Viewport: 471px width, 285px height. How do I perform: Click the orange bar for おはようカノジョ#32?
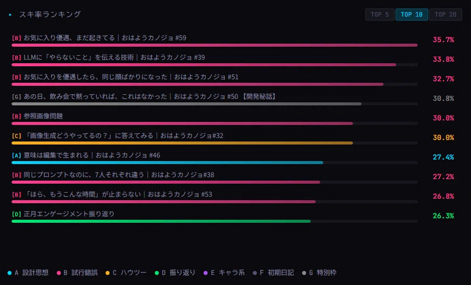click(x=182, y=143)
